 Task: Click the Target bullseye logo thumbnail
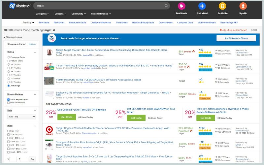[49, 130]
